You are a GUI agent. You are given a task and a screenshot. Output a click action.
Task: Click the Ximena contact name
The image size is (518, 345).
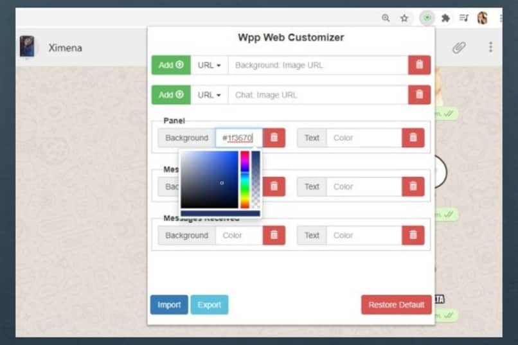(66, 48)
